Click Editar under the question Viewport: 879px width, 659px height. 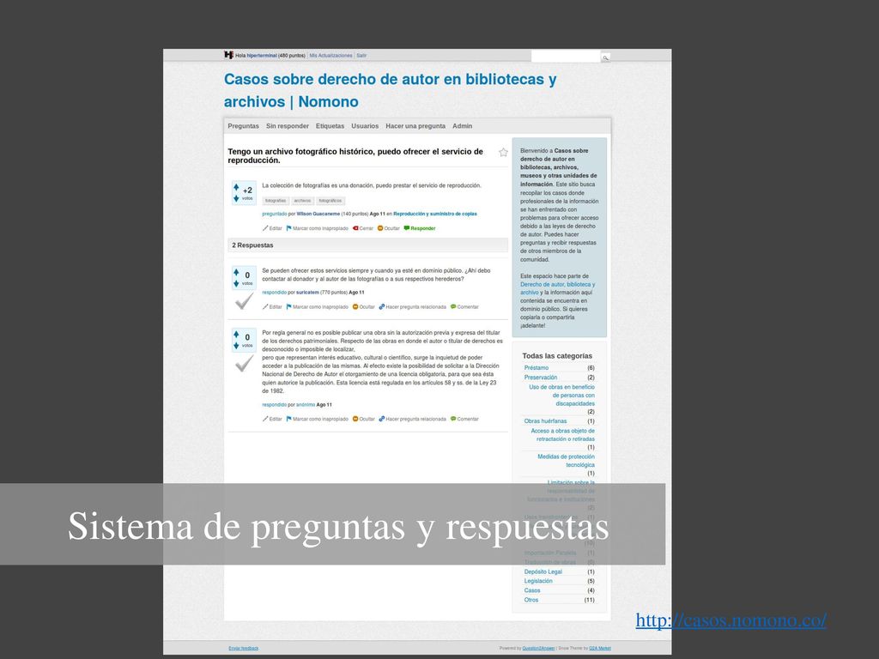tap(272, 228)
